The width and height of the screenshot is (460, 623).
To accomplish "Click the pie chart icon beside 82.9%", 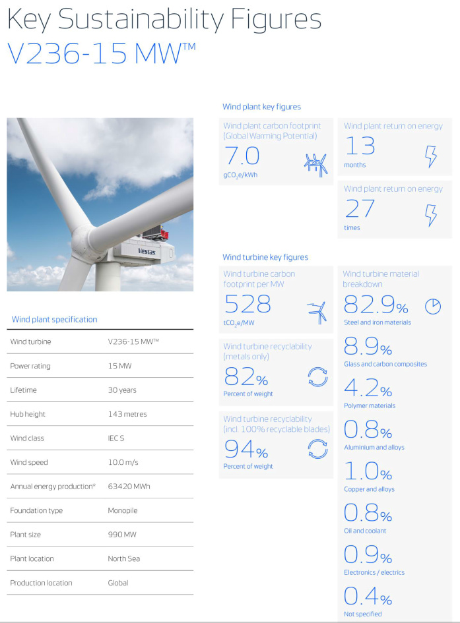I will (433, 307).
